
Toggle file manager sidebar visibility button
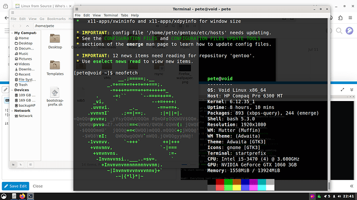coord(31,164)
